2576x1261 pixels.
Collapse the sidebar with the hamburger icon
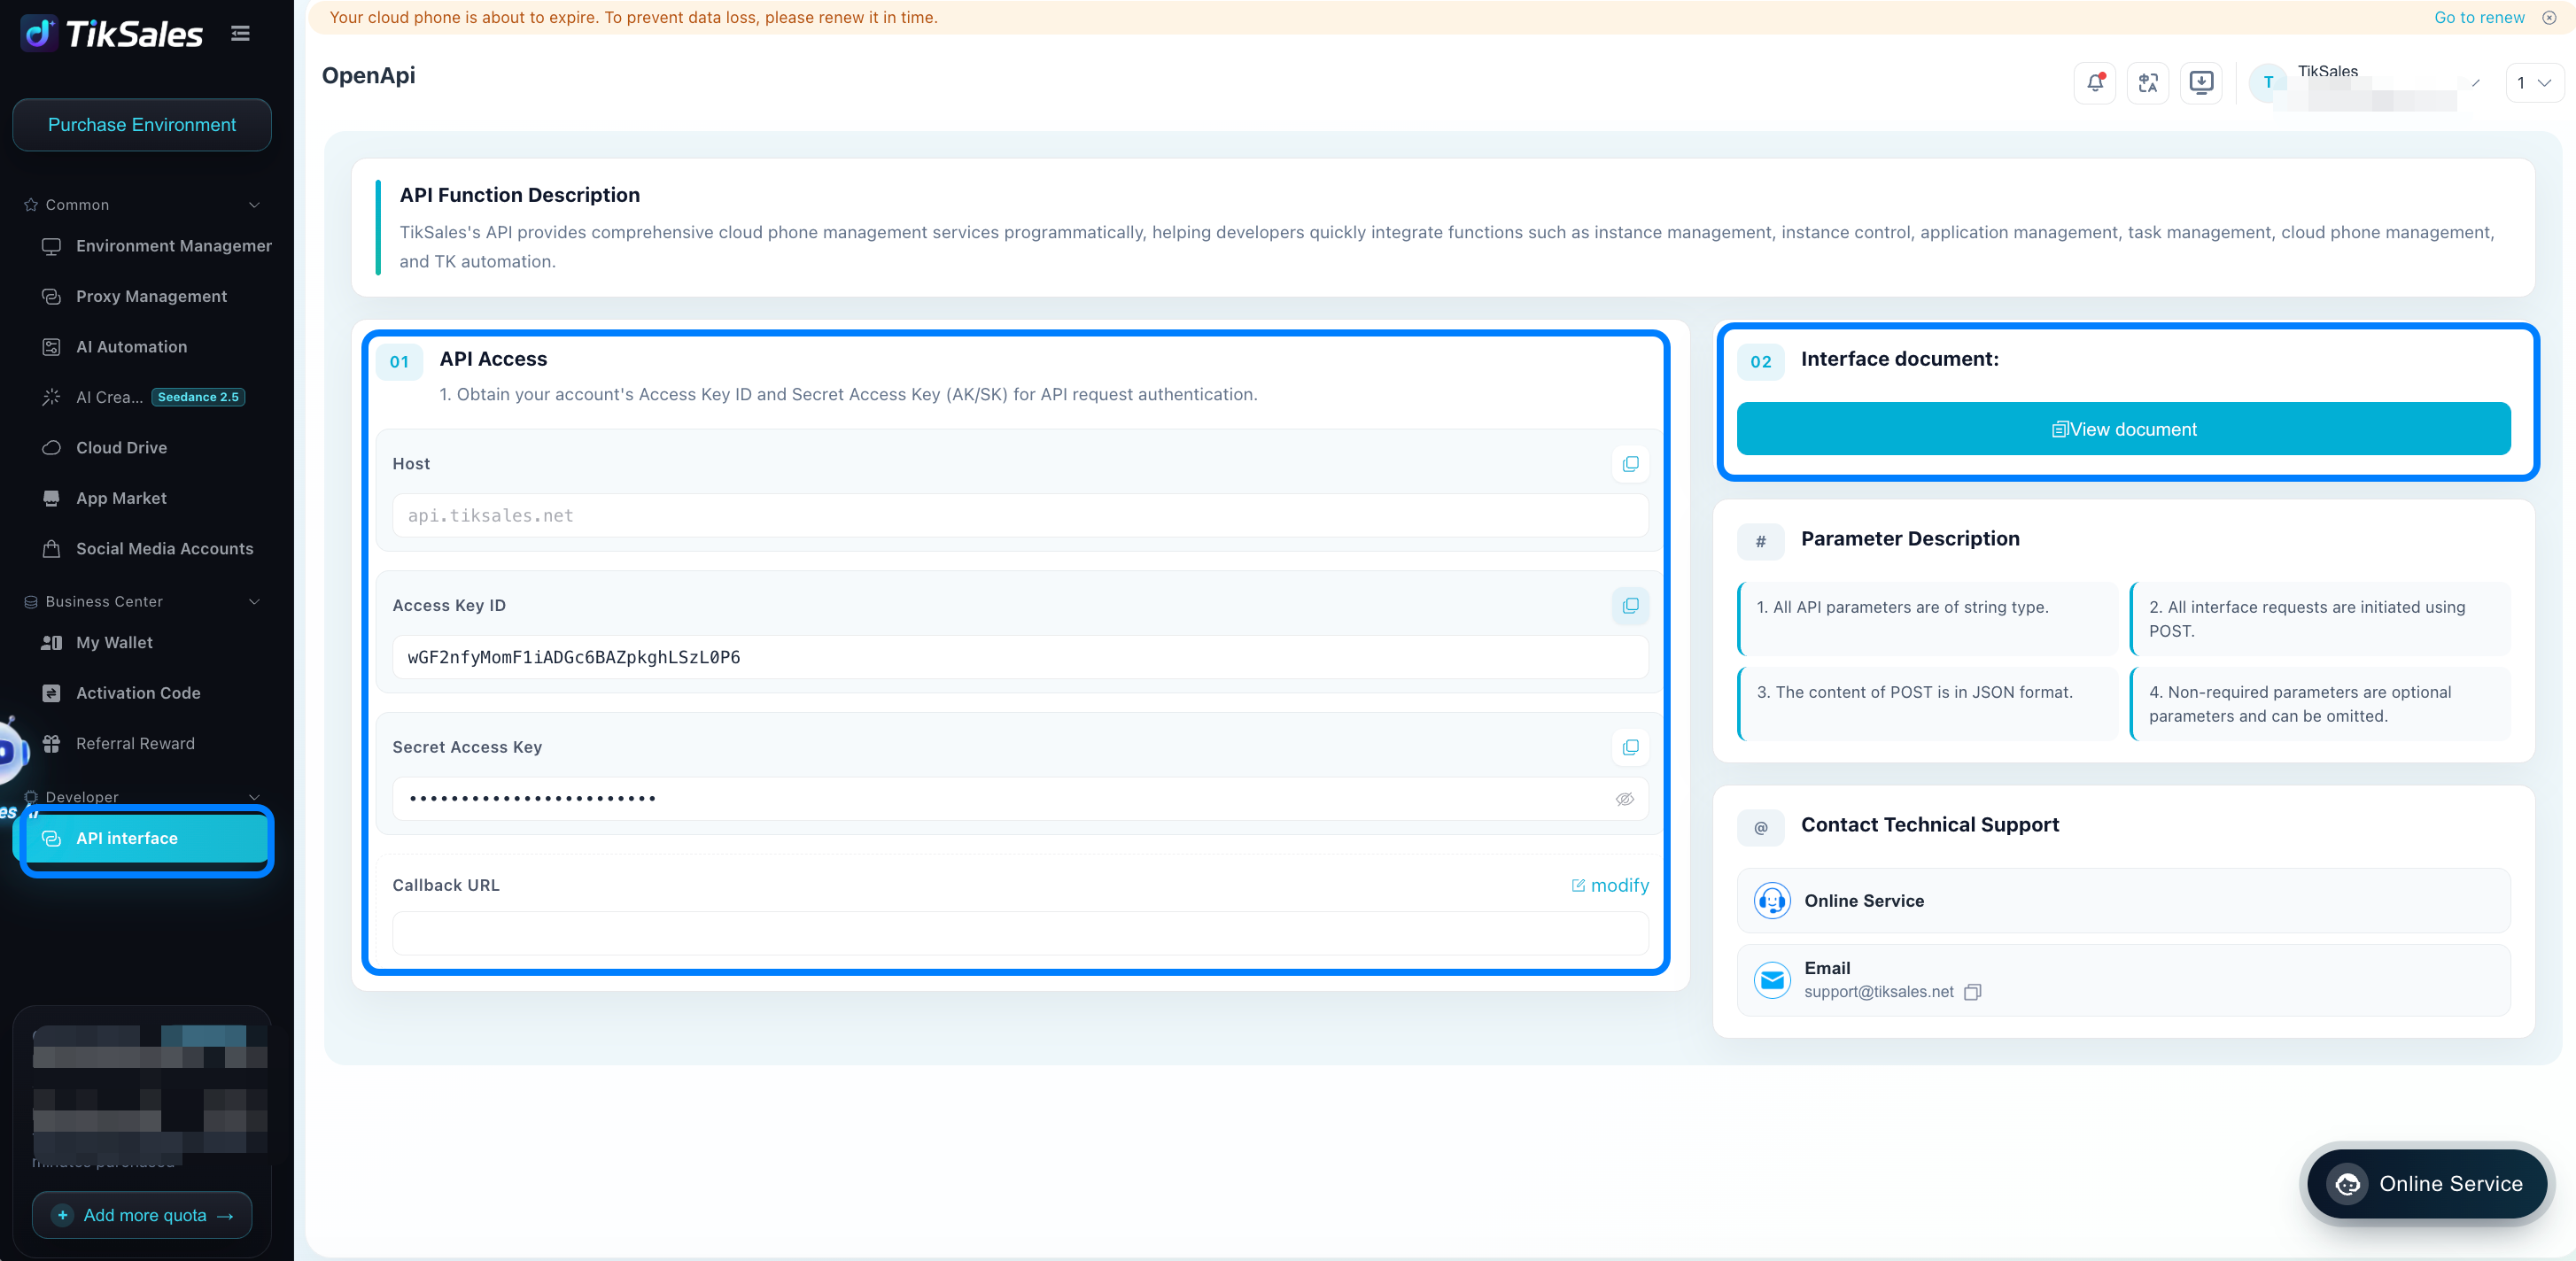[x=240, y=34]
